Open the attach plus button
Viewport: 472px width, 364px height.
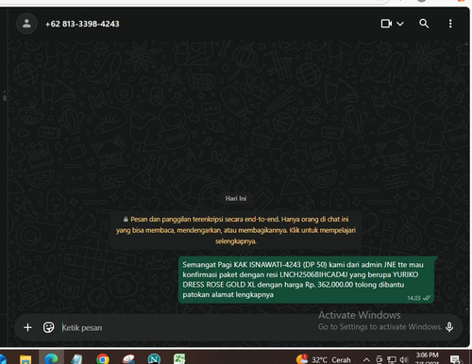(27, 327)
